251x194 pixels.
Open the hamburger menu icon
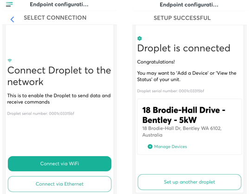pos(9,4)
